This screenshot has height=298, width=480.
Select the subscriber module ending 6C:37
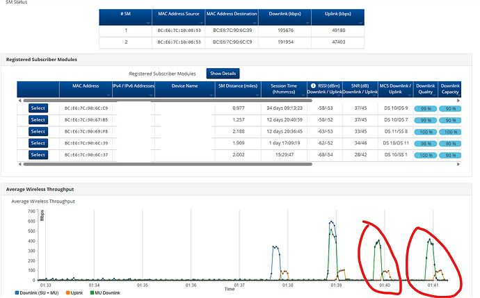pos(38,155)
